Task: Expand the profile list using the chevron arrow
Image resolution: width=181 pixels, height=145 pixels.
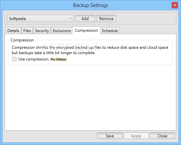Action: pyautogui.click(x=70, y=18)
